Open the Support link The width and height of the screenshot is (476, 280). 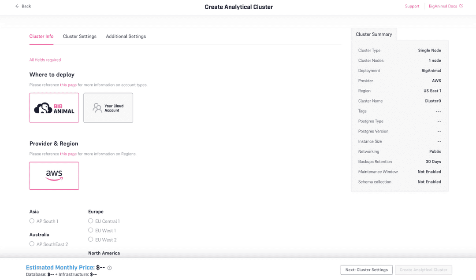point(412,6)
